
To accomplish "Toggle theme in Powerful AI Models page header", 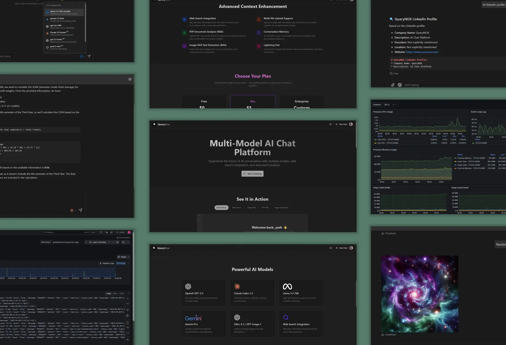I will tap(331, 248).
